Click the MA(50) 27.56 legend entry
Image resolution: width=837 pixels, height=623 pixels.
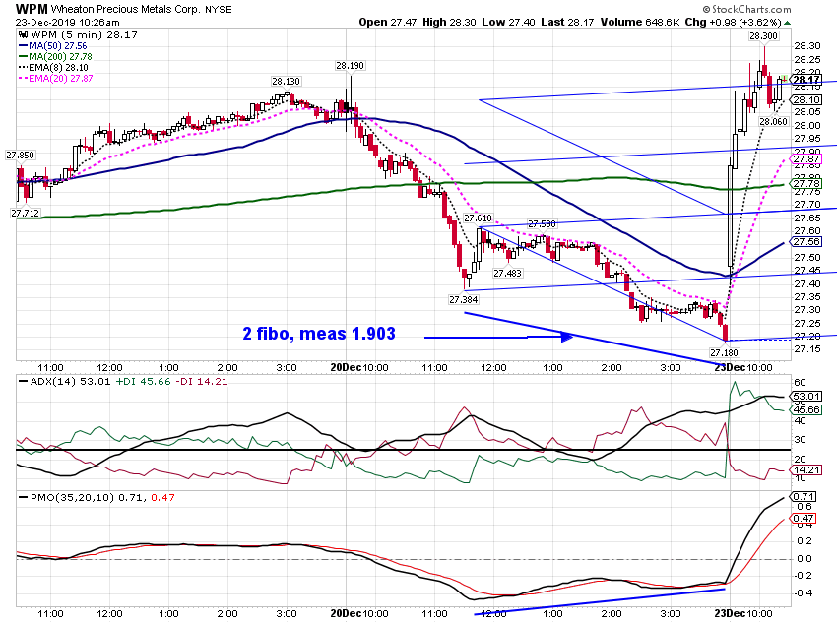[x=58, y=46]
